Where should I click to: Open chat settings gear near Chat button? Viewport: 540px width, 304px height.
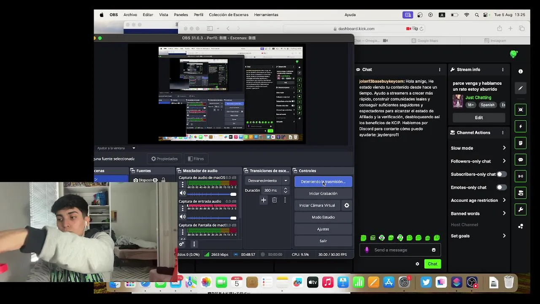tap(417, 264)
